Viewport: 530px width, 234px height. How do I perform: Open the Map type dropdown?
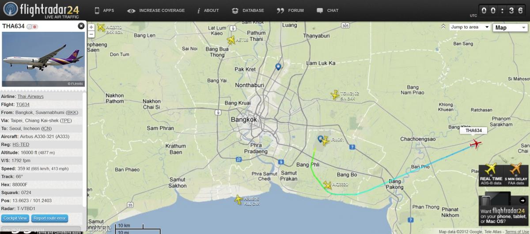coord(510,27)
